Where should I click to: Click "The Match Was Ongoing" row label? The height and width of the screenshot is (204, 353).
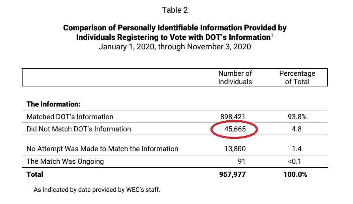tap(65, 161)
